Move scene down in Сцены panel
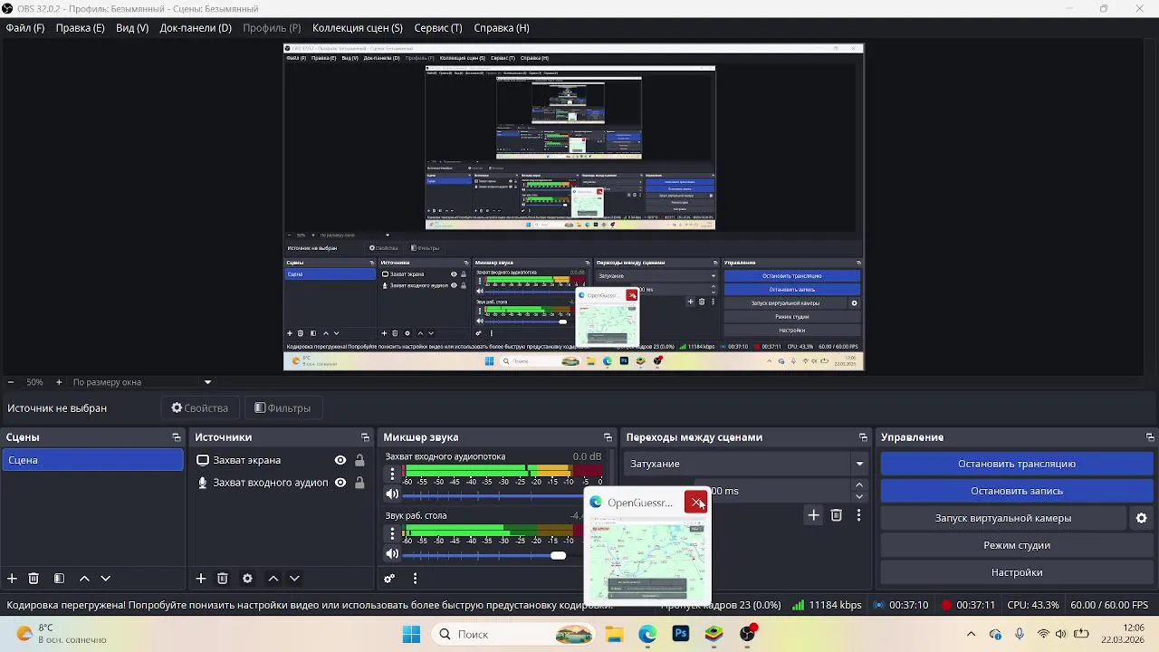 tap(105, 579)
